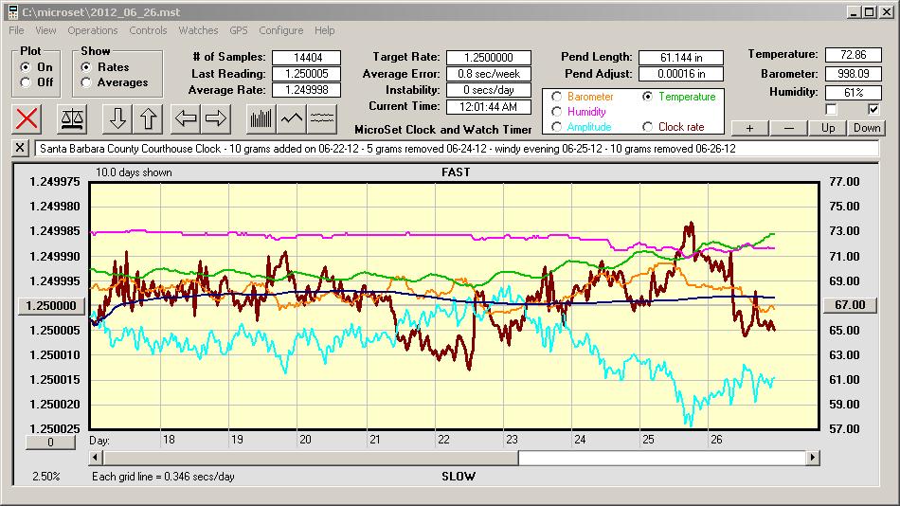Viewport: 900px width, 506px height.
Task: Open the Operations menu
Action: 93,30
